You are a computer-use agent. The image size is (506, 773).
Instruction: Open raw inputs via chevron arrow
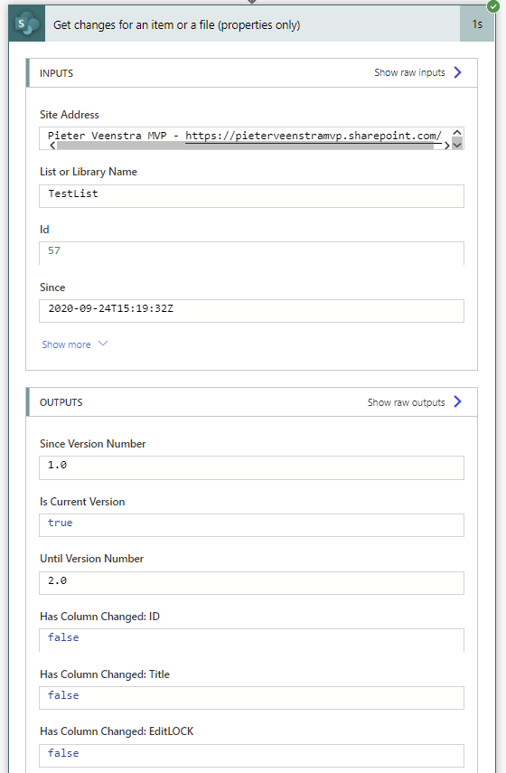click(x=458, y=72)
